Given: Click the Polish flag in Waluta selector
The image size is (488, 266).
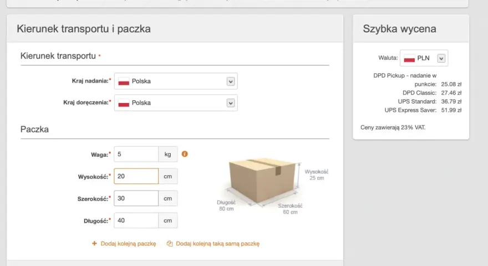Looking at the screenshot, I should coord(409,58).
